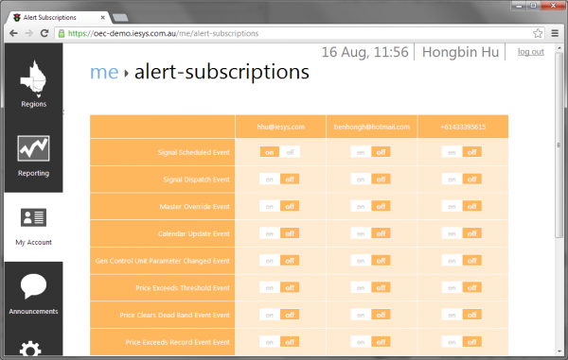This screenshot has width=568, height=360.
Task: Toggle Price Exceeds Threshold Event for benhongh@hotmail.com
Action: [370, 287]
